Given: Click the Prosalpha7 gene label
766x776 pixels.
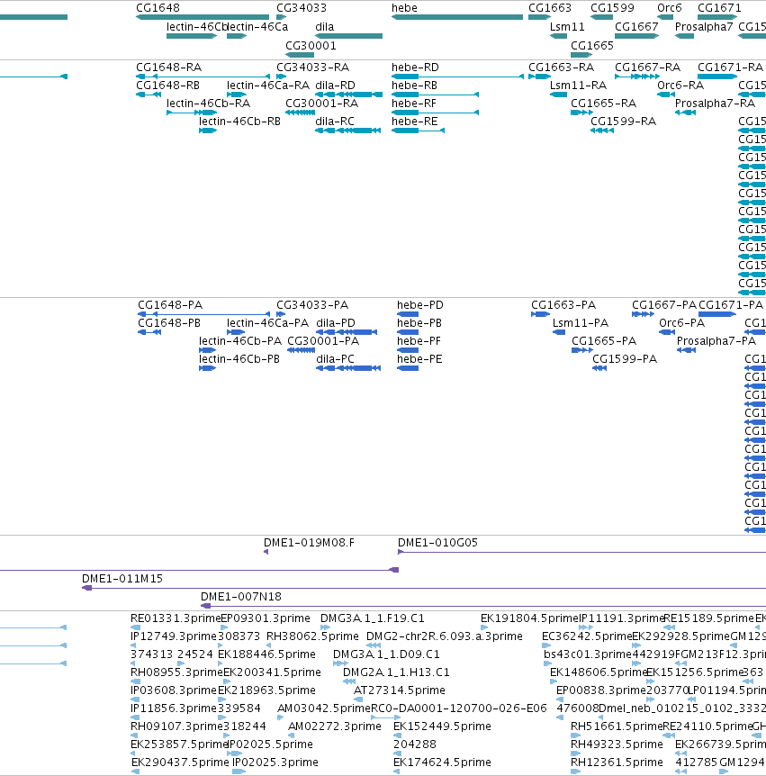Looking at the screenshot, I should [704, 27].
